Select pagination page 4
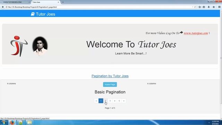 click(115, 101)
